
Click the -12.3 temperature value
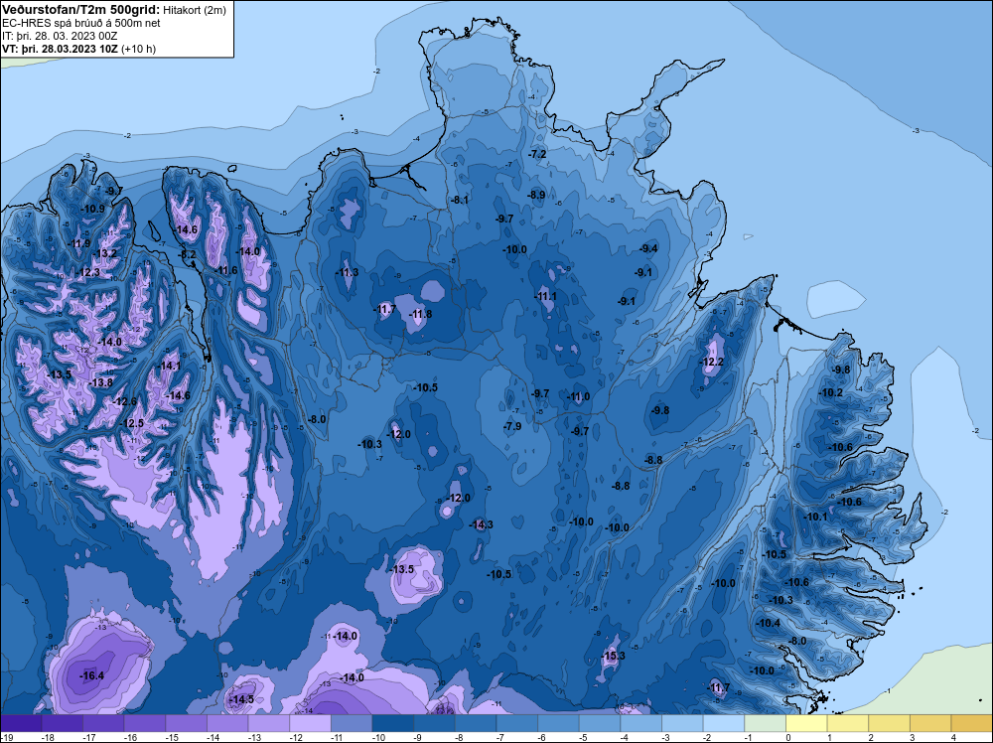pyautogui.click(x=88, y=272)
